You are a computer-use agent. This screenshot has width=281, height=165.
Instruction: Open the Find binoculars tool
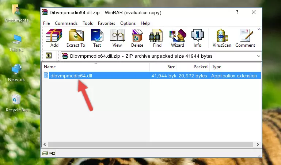pyautogui.click(x=157, y=38)
